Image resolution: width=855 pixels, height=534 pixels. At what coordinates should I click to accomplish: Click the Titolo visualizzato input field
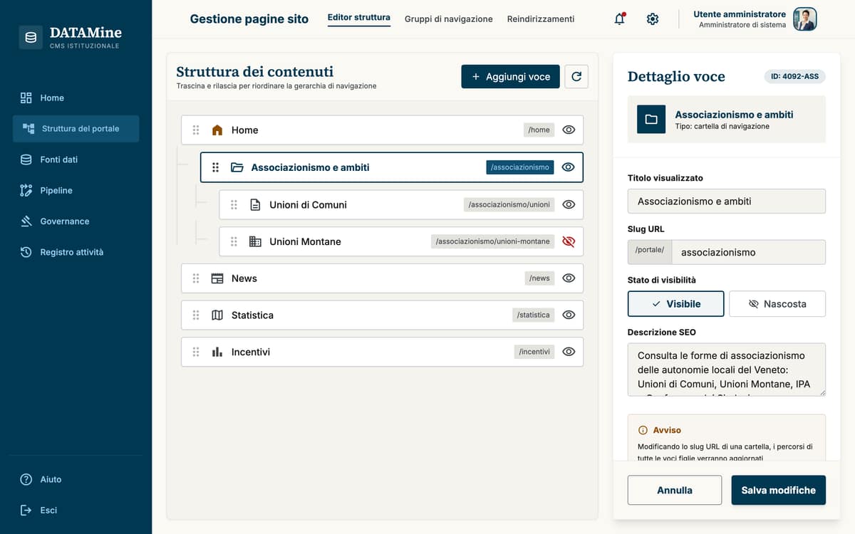pyautogui.click(x=727, y=201)
